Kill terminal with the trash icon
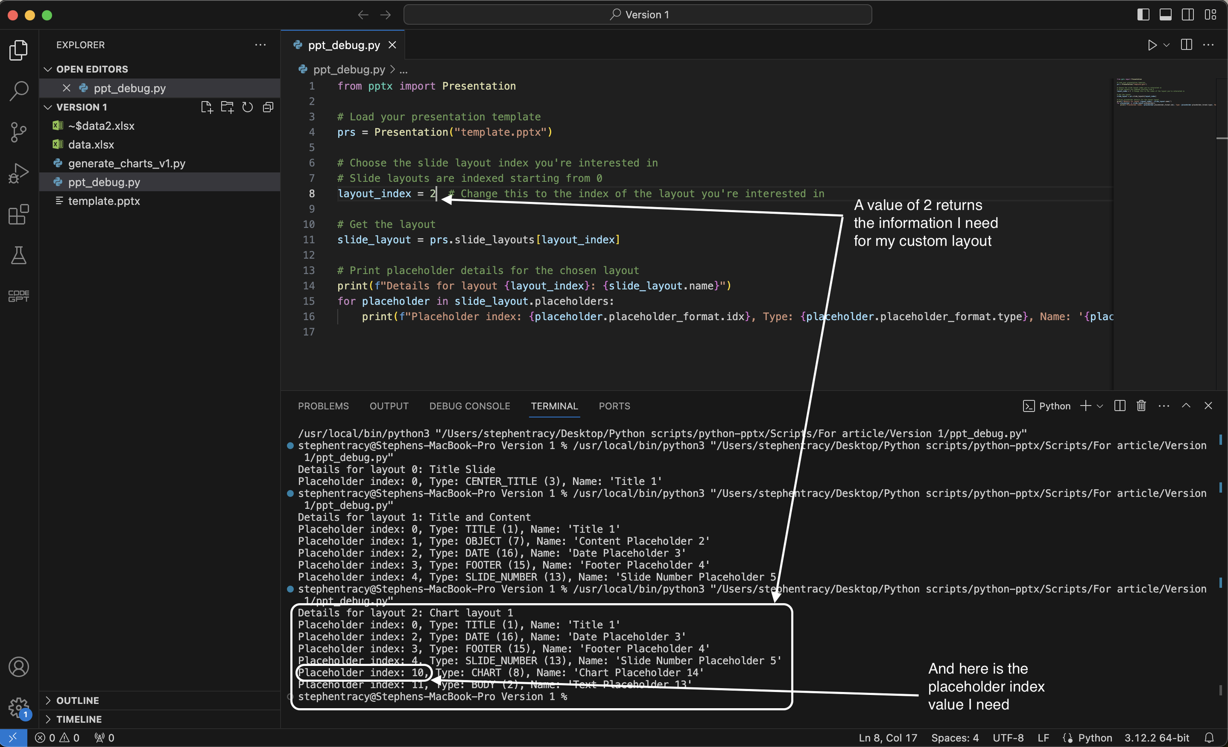 pyautogui.click(x=1141, y=406)
